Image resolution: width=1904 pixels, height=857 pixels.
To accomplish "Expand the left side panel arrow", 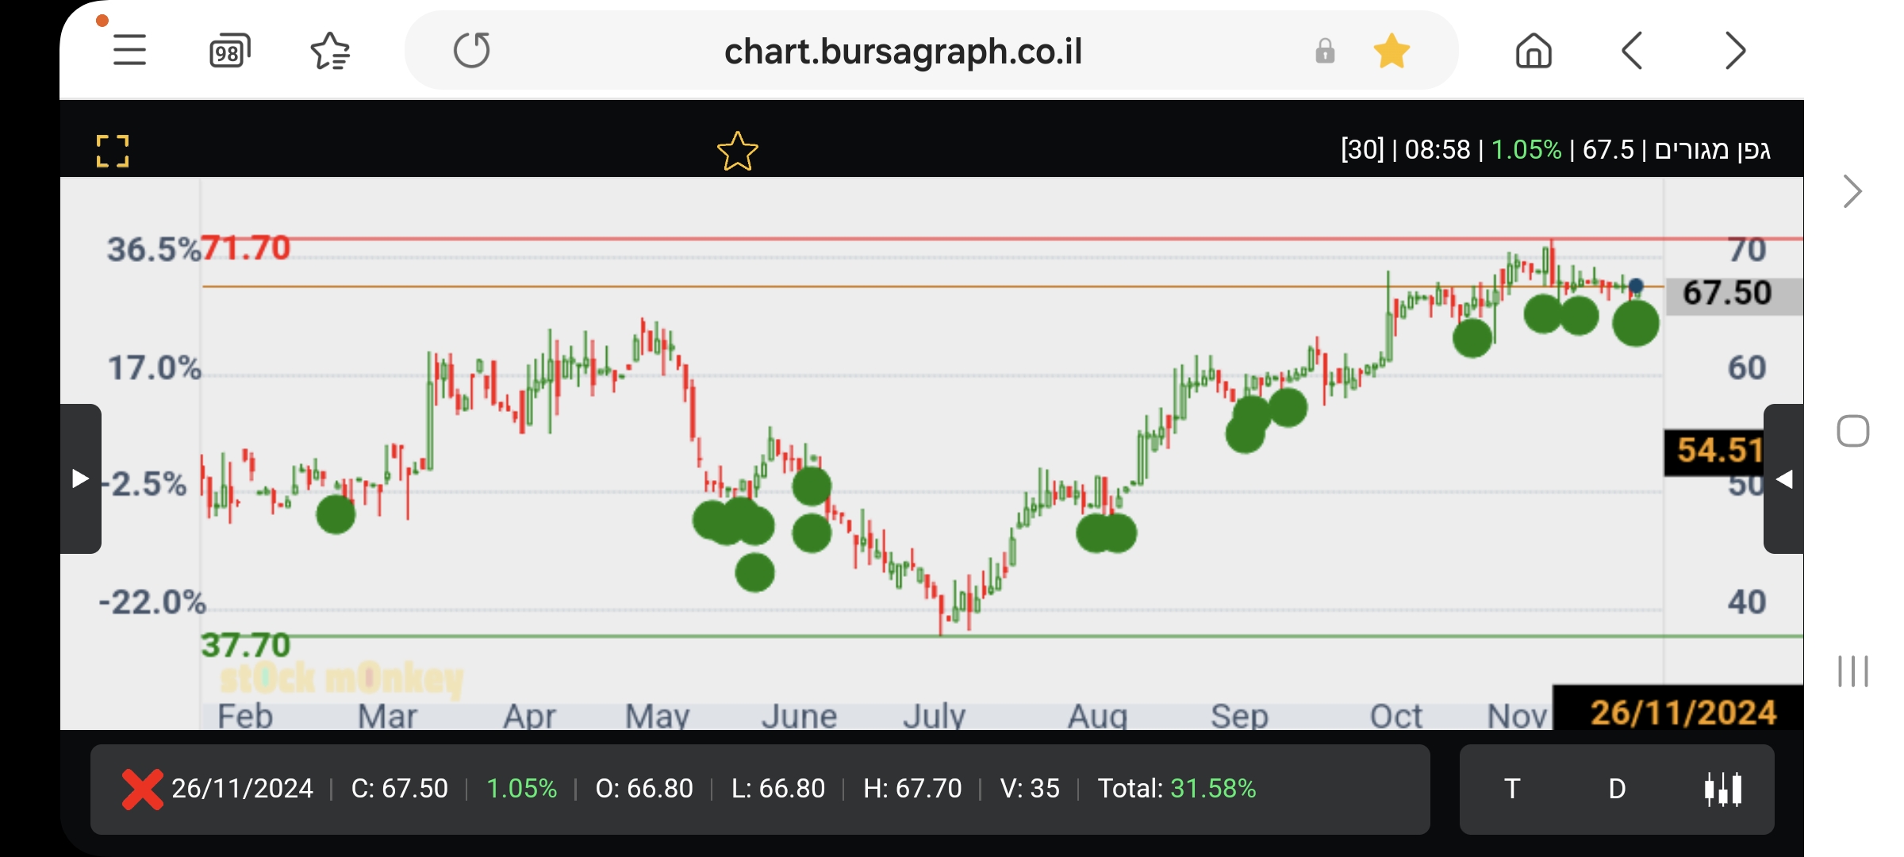I will 81,478.
